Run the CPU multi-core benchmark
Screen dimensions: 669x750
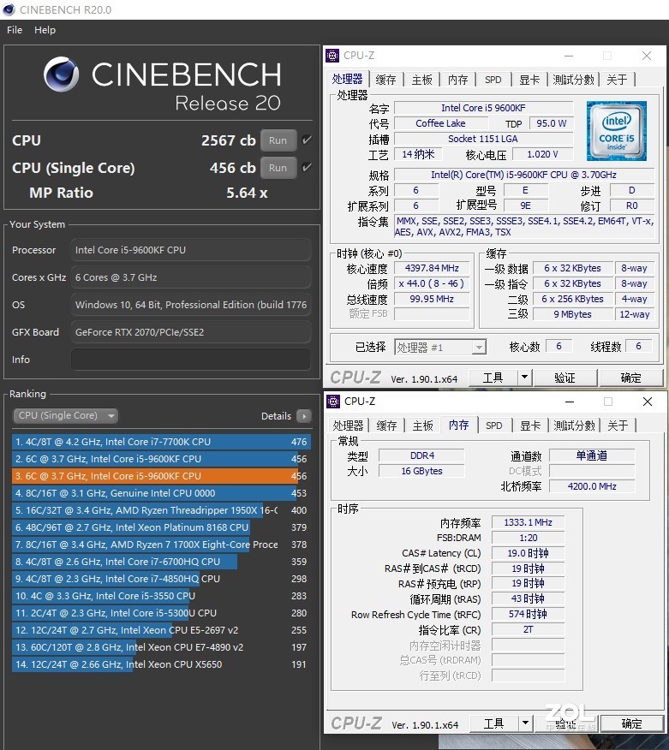click(278, 140)
